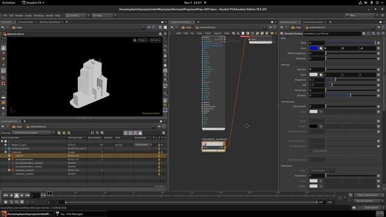
Task: Click the stage path button in viewport pane
Action: (x=17, y=27)
